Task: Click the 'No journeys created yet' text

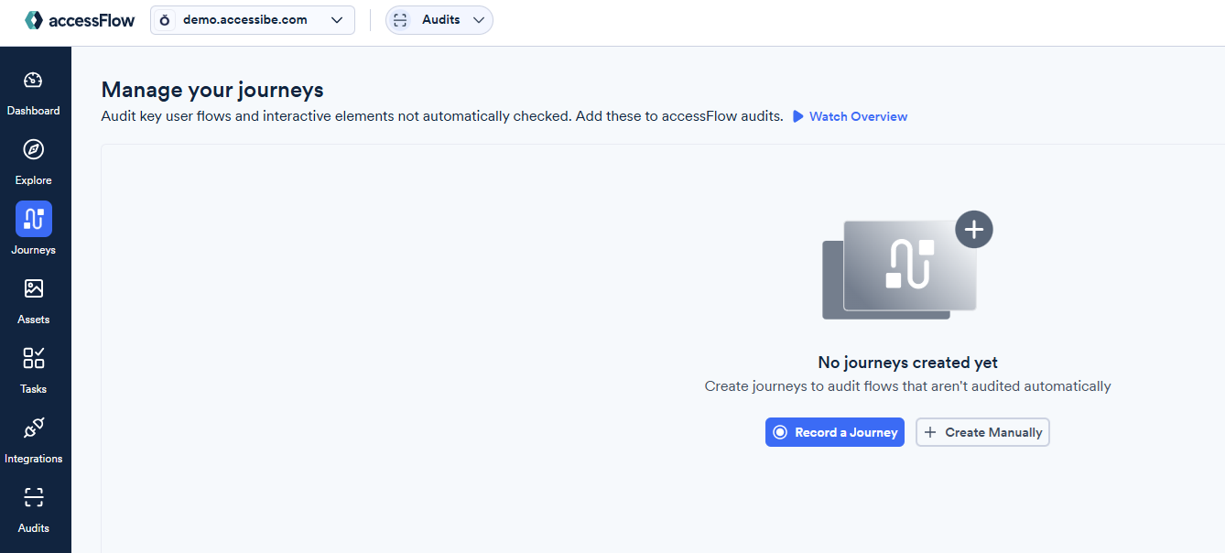Action: [x=908, y=363]
